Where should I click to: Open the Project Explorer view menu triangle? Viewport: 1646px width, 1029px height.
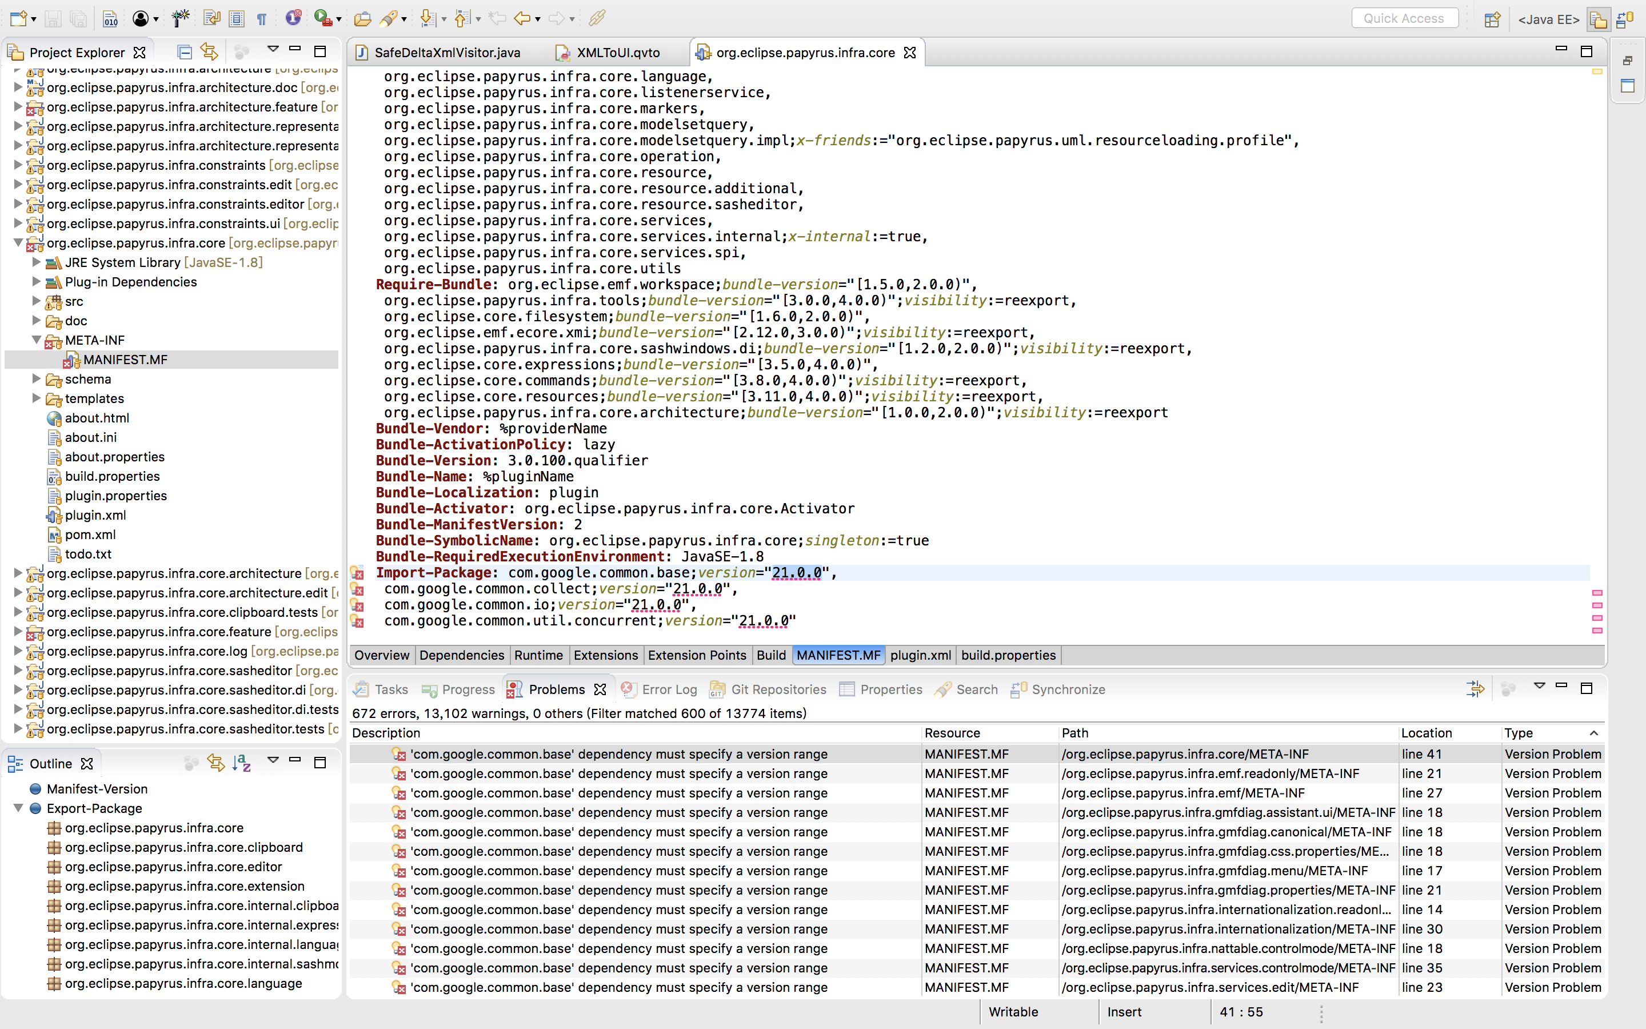pyautogui.click(x=273, y=49)
